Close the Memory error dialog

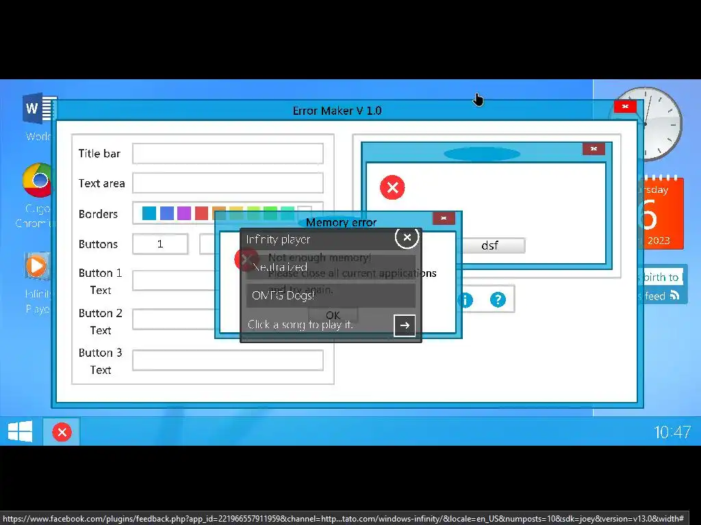(444, 218)
